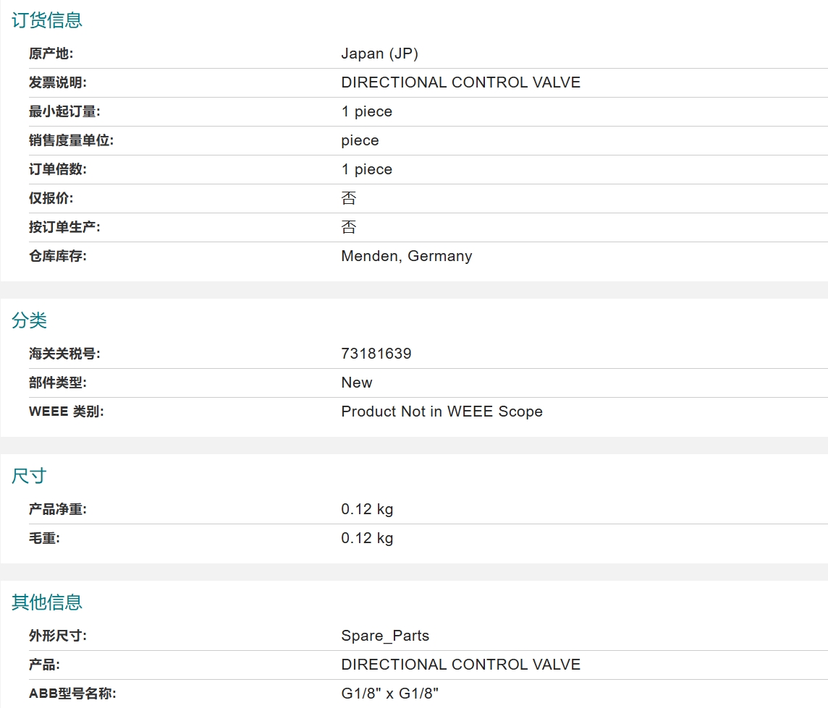Click the 分类 section heading

[30, 321]
